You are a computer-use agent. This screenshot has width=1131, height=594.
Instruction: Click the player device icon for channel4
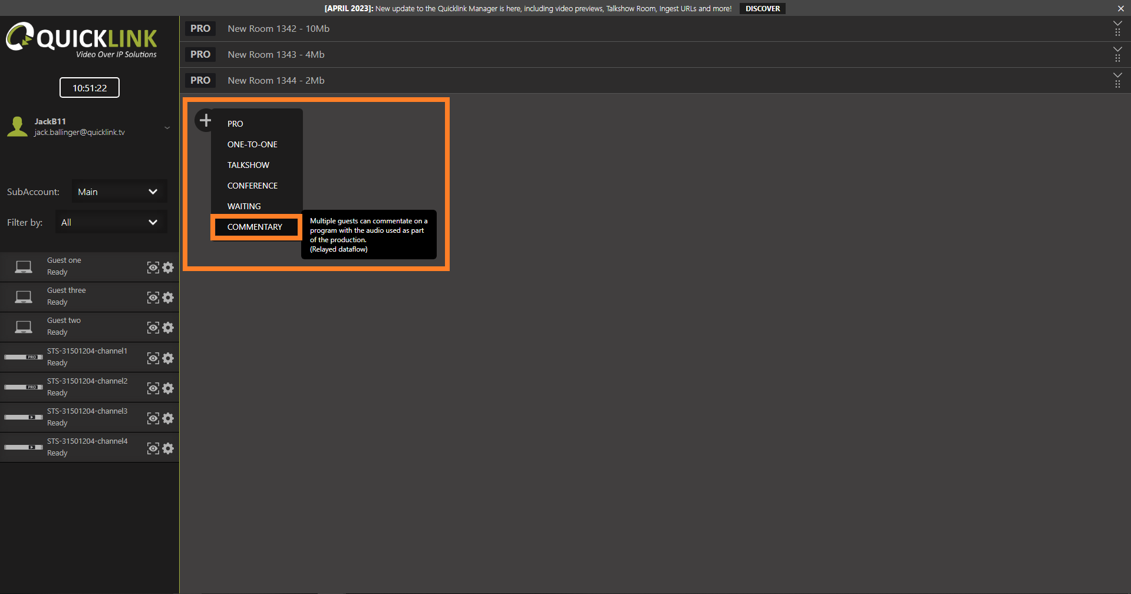click(24, 447)
